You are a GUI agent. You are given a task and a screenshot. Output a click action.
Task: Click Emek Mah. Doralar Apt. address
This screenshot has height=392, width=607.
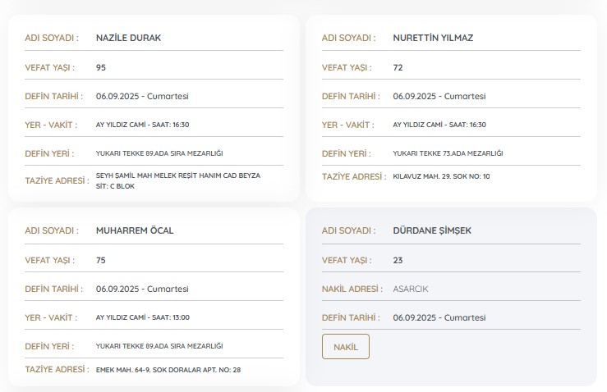click(x=168, y=370)
